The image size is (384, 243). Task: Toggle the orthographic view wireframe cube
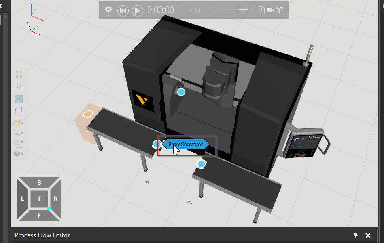pyautogui.click(x=19, y=110)
